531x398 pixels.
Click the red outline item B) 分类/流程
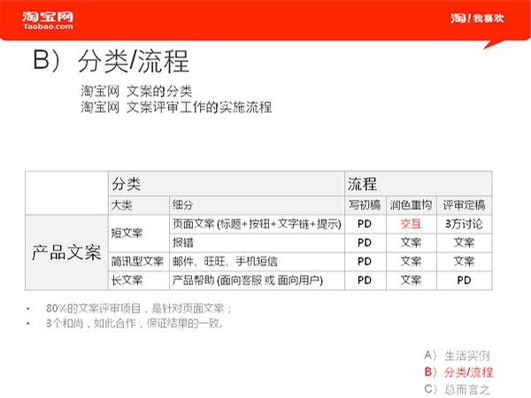click(458, 372)
